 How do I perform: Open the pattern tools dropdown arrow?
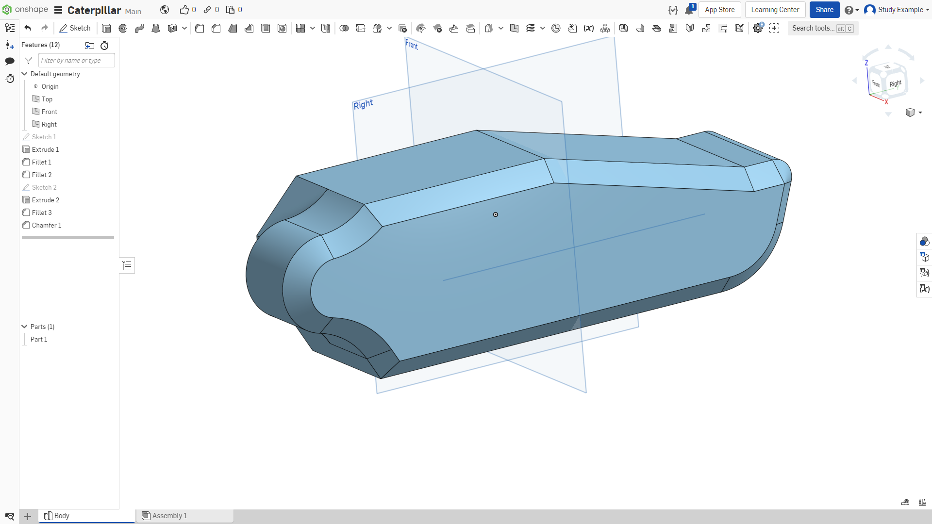(313, 28)
